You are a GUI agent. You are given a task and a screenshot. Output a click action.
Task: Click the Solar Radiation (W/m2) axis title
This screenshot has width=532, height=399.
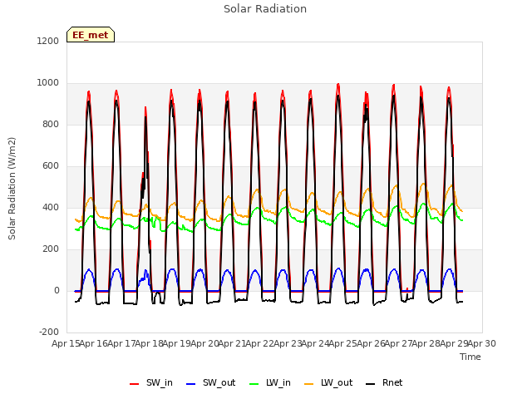tap(12, 189)
